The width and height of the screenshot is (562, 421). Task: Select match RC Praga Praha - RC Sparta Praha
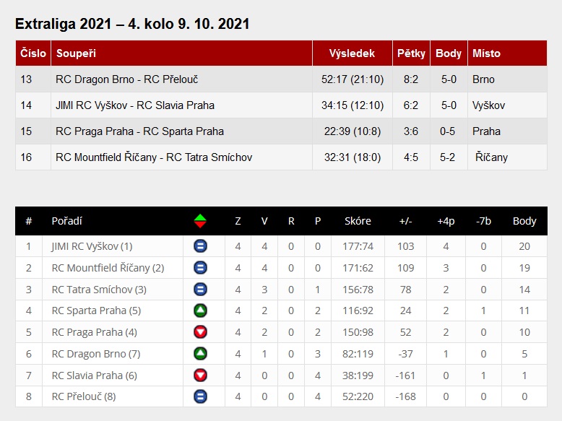[x=139, y=131]
